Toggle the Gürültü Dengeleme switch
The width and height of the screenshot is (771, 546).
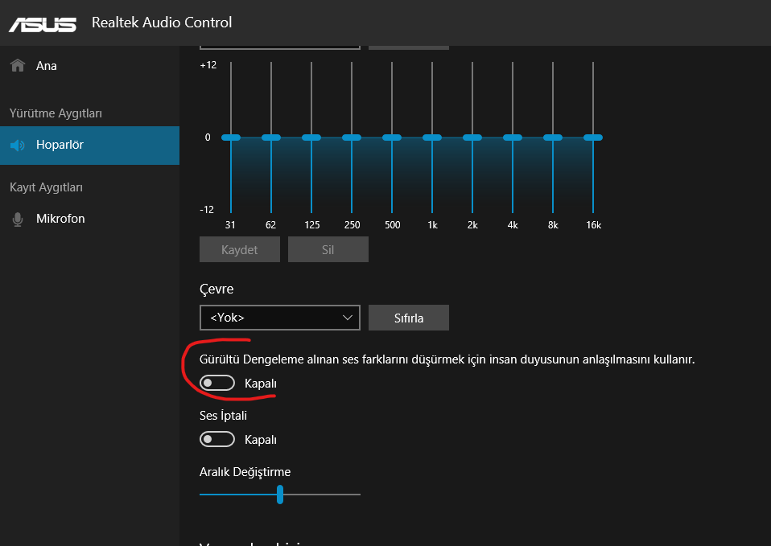coord(217,384)
